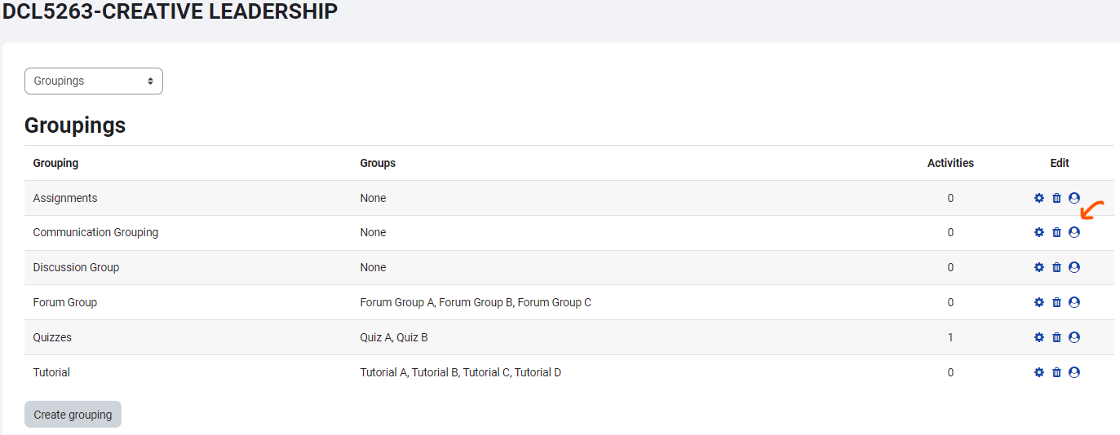Open gear settings for Communication Grouping
Screen dimensions: 1120x435
(1039, 232)
